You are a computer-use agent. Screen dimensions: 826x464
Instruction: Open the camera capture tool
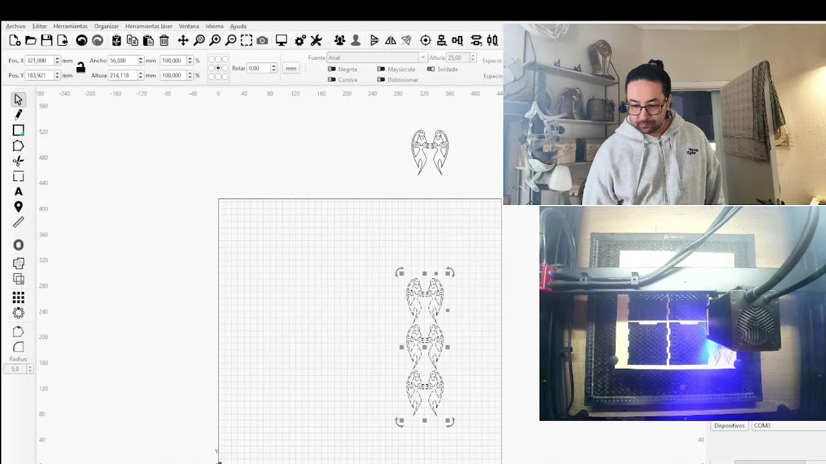pos(262,41)
